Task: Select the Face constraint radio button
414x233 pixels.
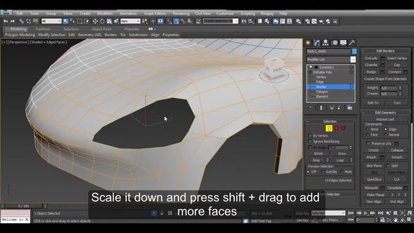Action: click(x=367, y=135)
